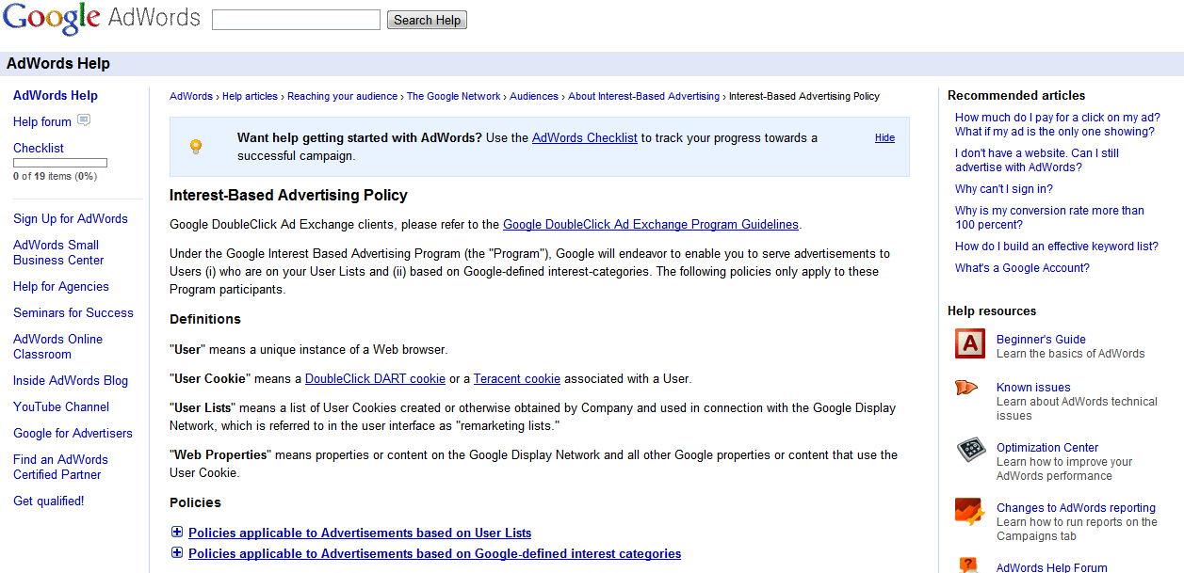Open the Optimization Center text link
The image size is (1184, 573).
tap(1047, 448)
